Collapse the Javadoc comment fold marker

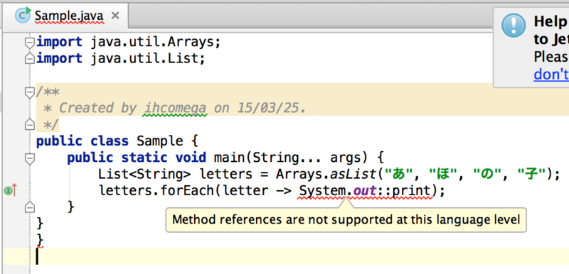click(x=29, y=93)
